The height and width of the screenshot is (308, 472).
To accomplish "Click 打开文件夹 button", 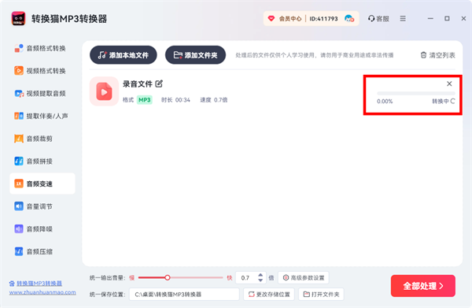I will 321,294.
